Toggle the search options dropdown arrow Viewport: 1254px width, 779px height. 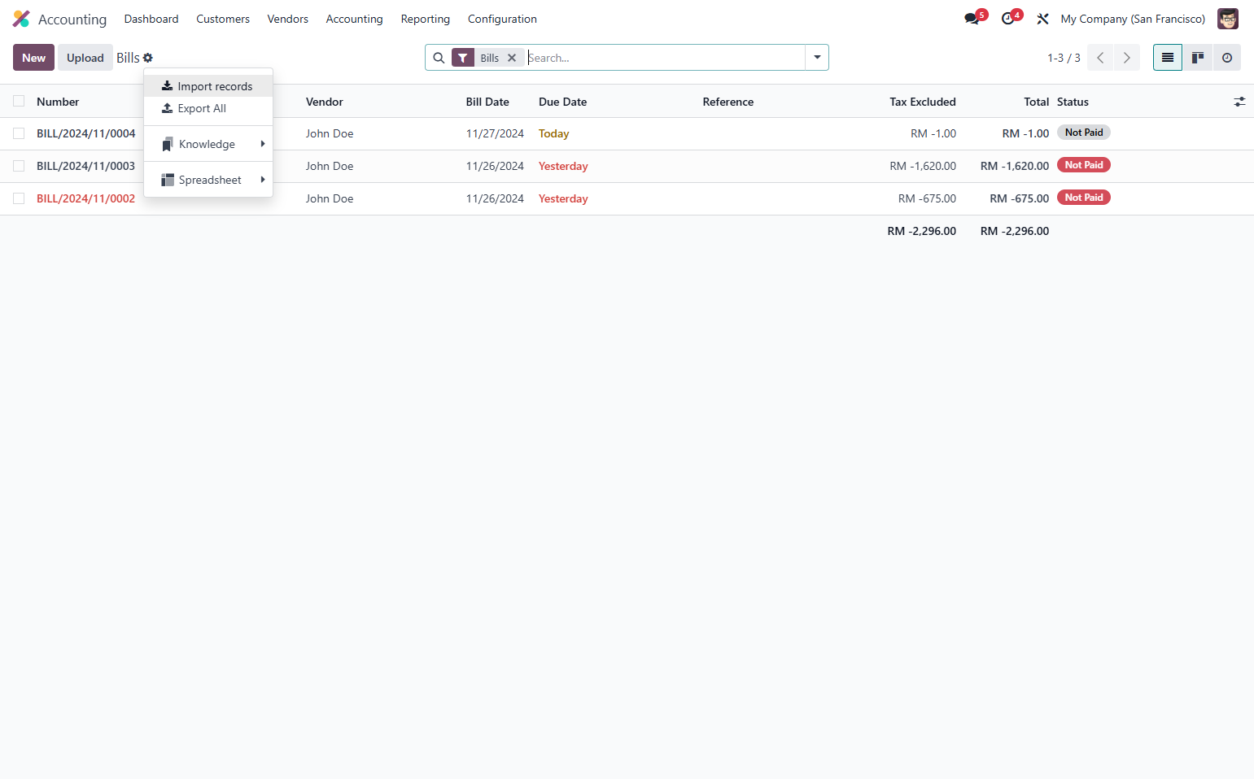point(817,58)
